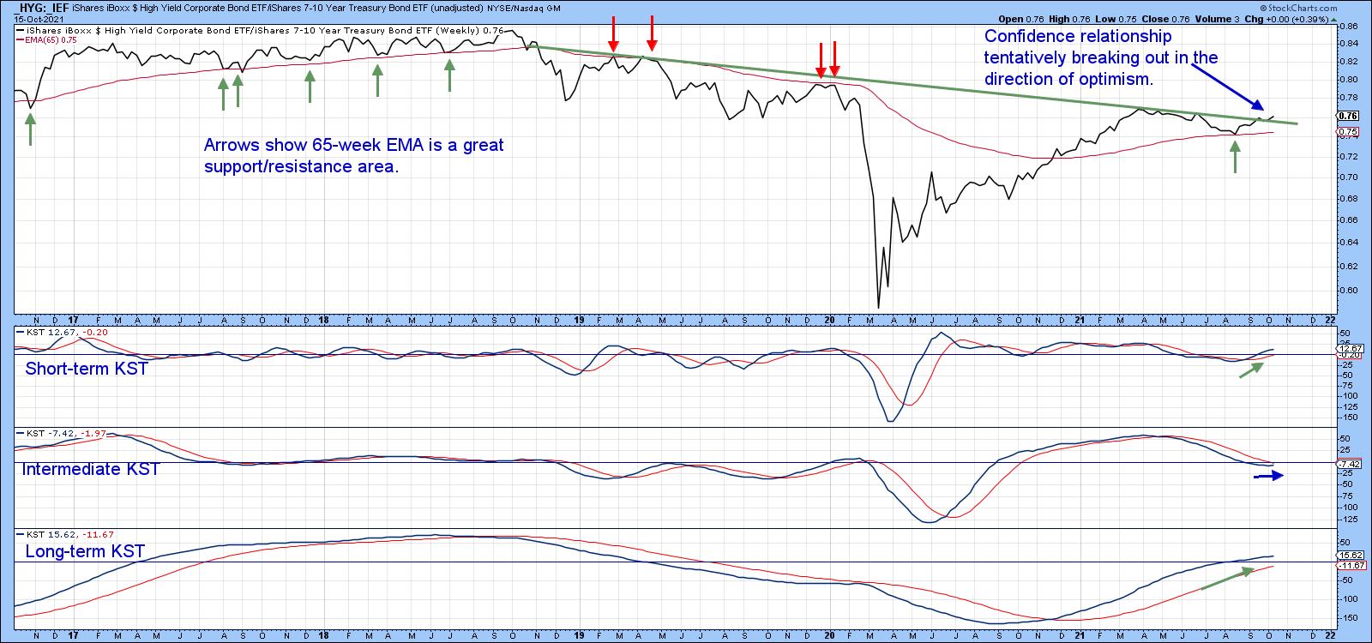The height and width of the screenshot is (643, 1372).
Task: Click the blue arrow pointing at the trendline breakout
Action: 1228,89
